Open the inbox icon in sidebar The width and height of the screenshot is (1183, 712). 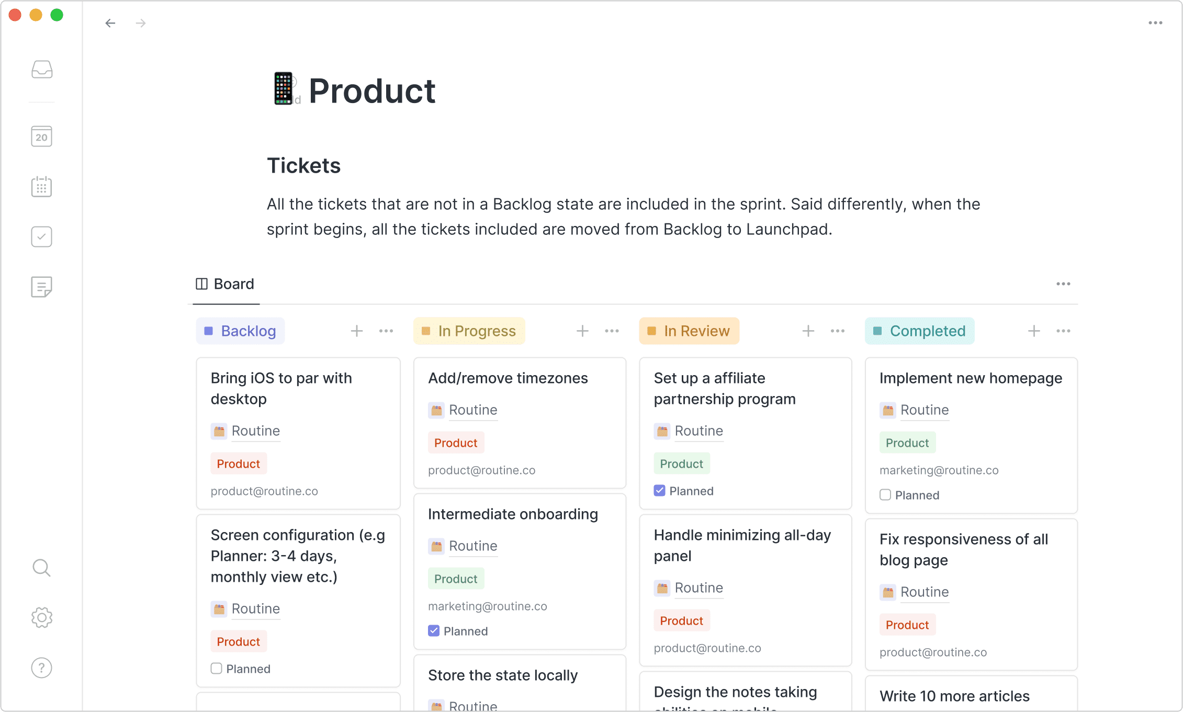[x=42, y=70]
